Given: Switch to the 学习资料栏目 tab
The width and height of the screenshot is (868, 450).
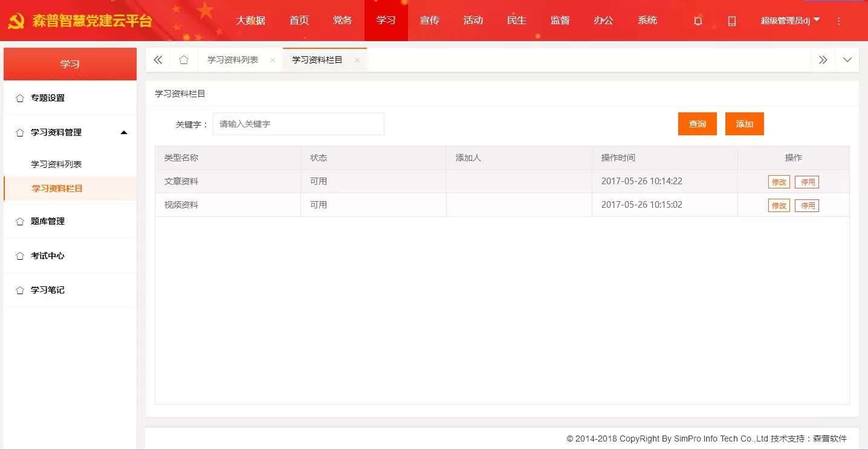Looking at the screenshot, I should point(317,60).
